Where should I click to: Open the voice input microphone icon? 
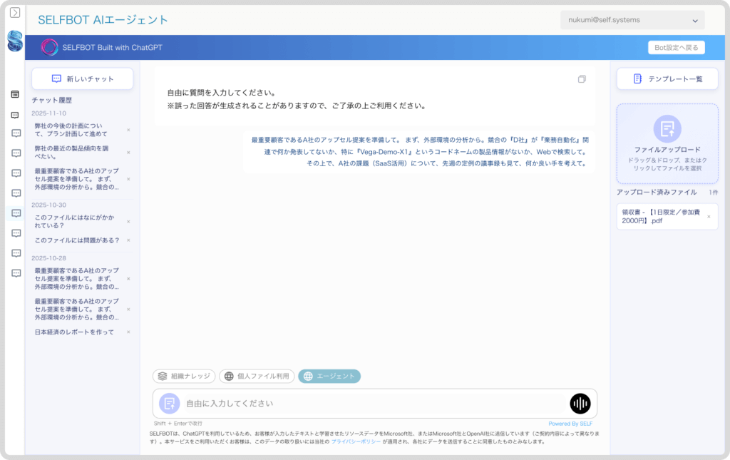point(580,404)
